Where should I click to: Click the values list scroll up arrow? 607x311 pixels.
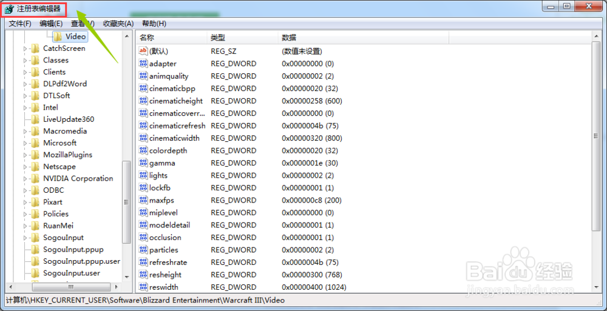pos(596,36)
